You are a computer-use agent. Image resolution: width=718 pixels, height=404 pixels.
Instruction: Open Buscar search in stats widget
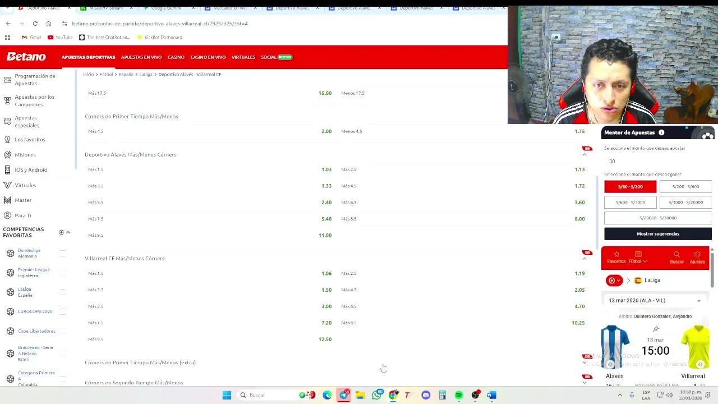click(x=676, y=258)
